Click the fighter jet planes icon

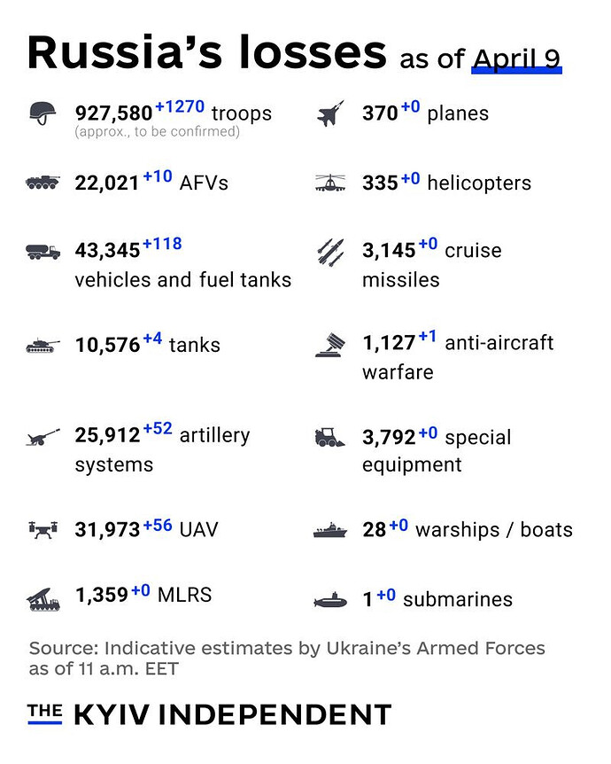pos(329,114)
